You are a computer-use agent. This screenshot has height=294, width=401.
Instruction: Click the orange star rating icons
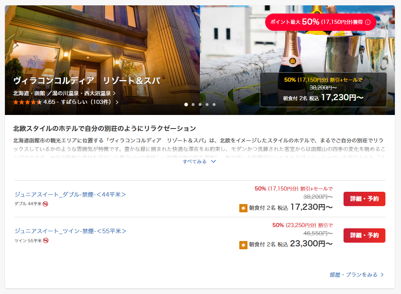pyautogui.click(x=27, y=102)
